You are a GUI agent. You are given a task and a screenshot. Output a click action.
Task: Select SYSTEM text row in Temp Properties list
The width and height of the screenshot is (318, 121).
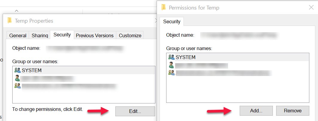(x=32, y=70)
